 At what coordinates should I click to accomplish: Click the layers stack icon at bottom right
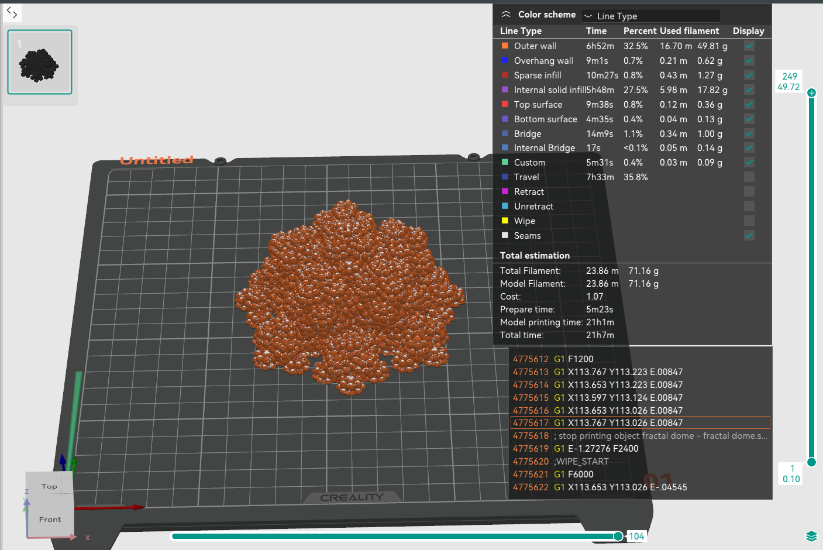[x=811, y=536]
